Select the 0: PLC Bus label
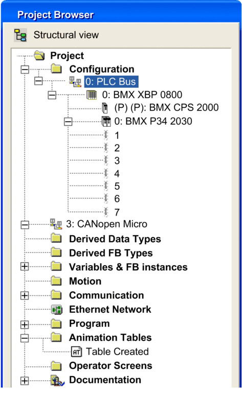The width and height of the screenshot is (242, 394). click(111, 82)
